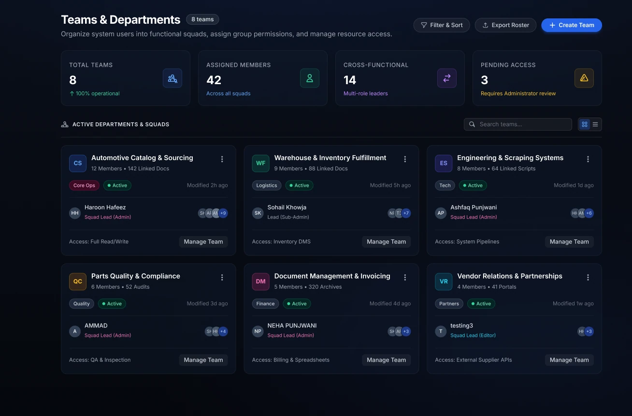Open Parts Quality & Compliance options menu
The height and width of the screenshot is (416, 632).
tap(222, 278)
